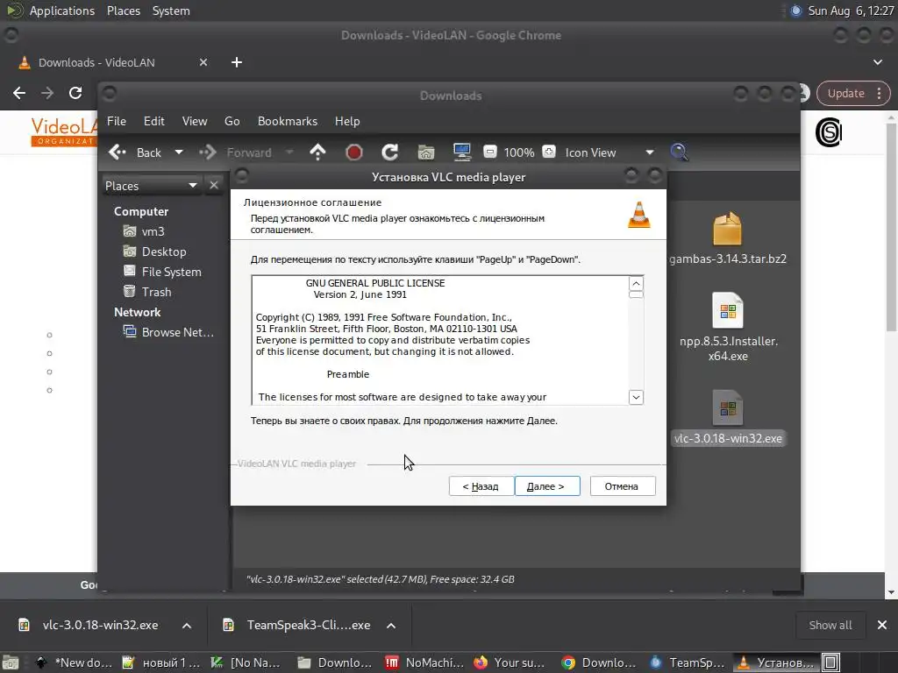Viewport: 898px width, 673px height.
Task: Select the npp.8.5.3.Installer.x64.exe file icon
Action: [727, 311]
